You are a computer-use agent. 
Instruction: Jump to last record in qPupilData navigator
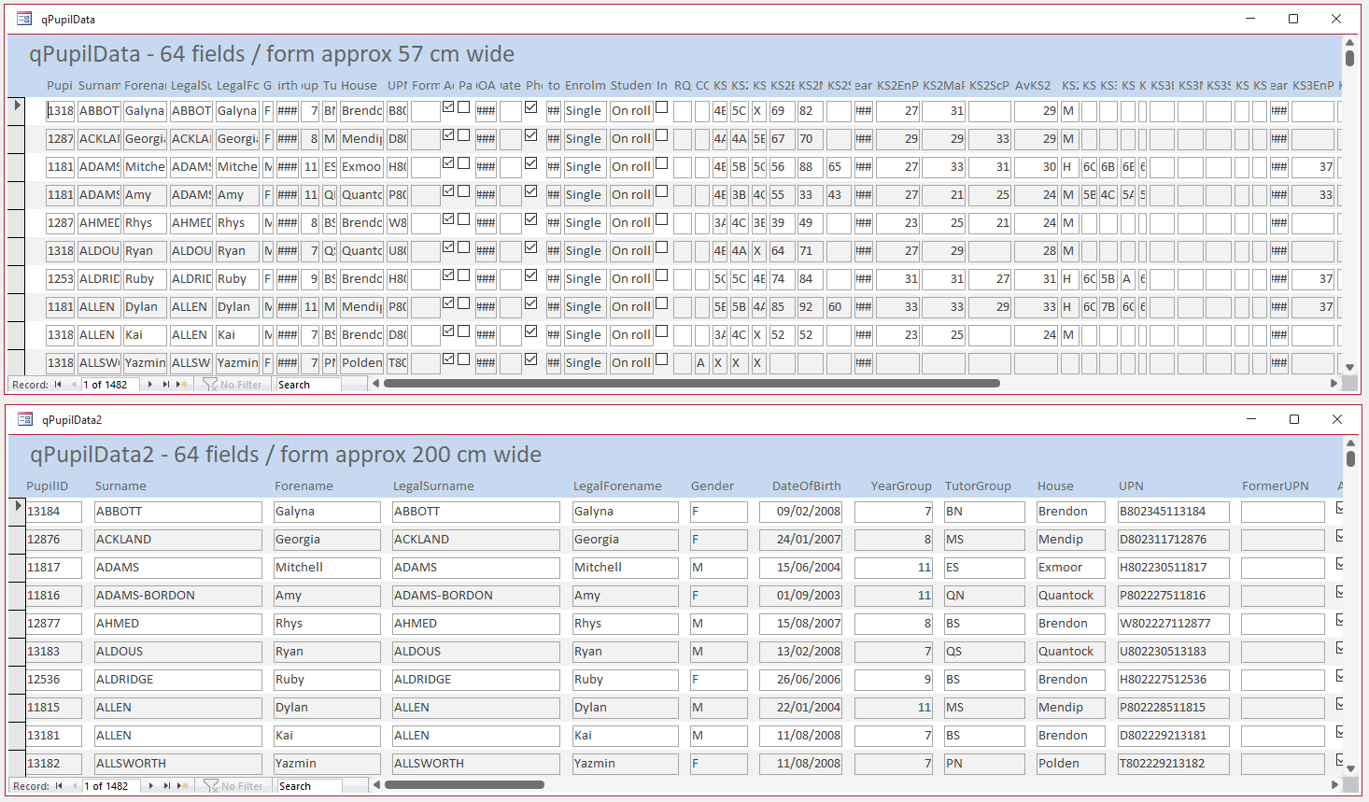(166, 385)
